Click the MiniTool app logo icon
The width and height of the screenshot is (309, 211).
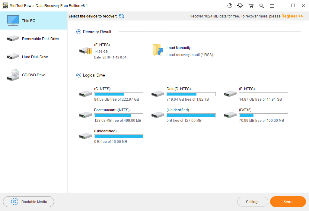pyautogui.click(x=5, y=5)
